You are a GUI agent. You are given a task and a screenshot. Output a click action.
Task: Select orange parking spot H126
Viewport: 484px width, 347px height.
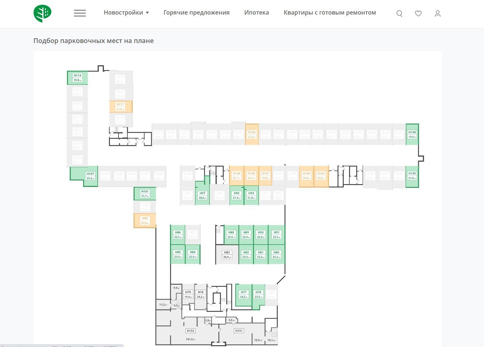(x=252, y=134)
